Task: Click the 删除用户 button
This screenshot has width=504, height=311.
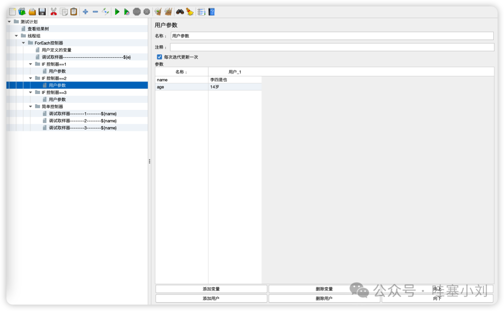Action: pyautogui.click(x=324, y=298)
